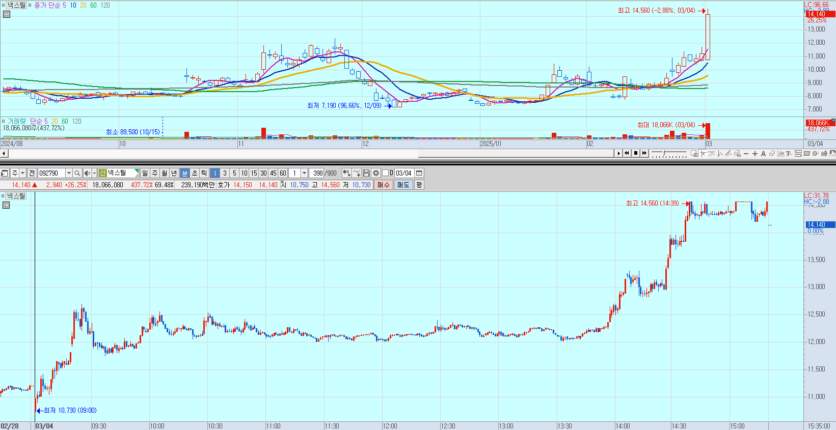Open the interval value dropdown arrow
Viewport: 836px width, 430px height.
(304, 173)
